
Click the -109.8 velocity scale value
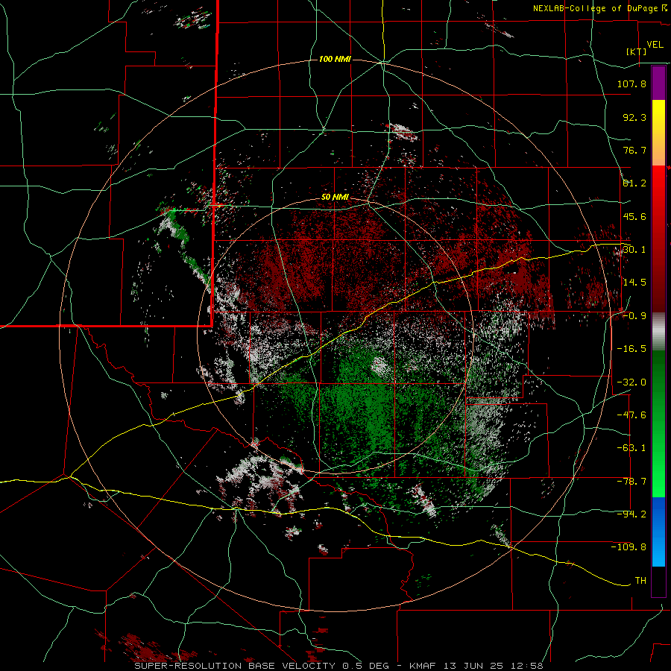tap(629, 547)
